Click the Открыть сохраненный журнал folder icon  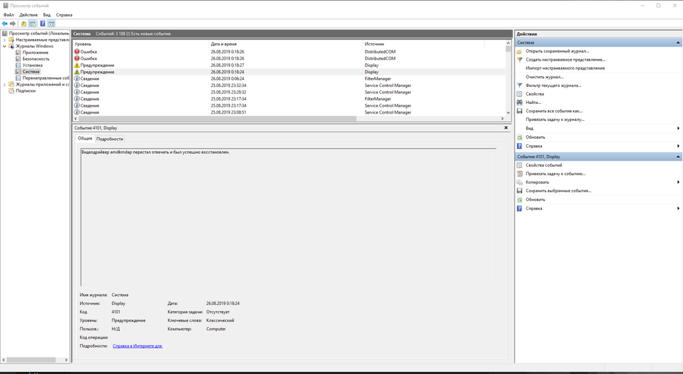pos(519,51)
